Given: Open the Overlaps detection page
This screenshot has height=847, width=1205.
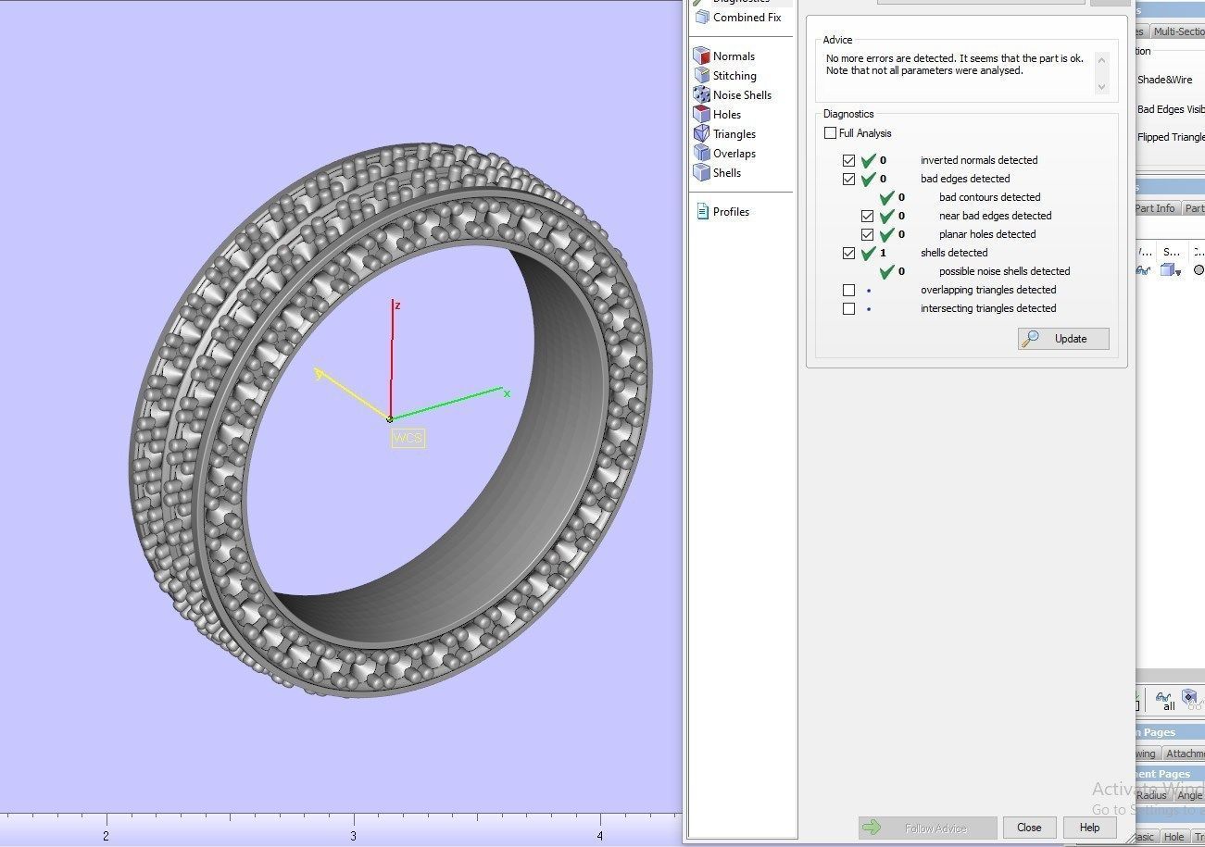Looking at the screenshot, I should [701, 153].
